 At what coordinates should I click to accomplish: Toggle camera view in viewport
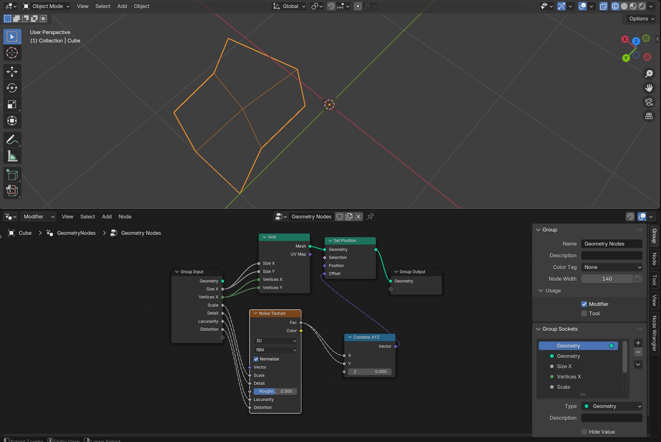649,102
